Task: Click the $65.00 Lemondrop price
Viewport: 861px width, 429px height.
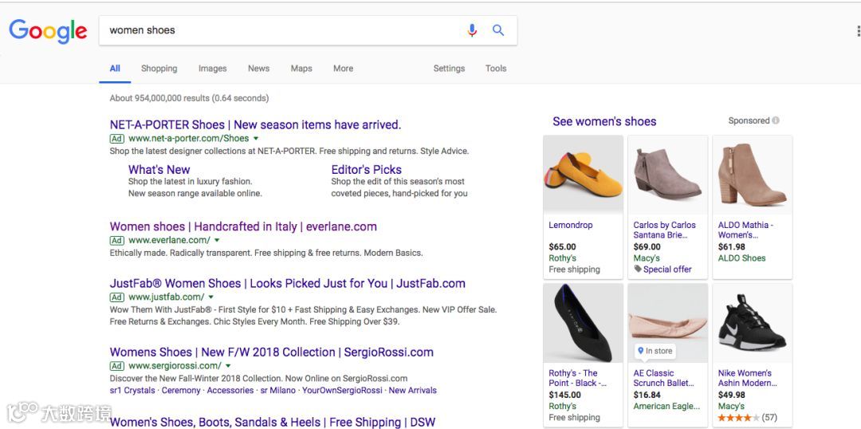Action: [562, 246]
